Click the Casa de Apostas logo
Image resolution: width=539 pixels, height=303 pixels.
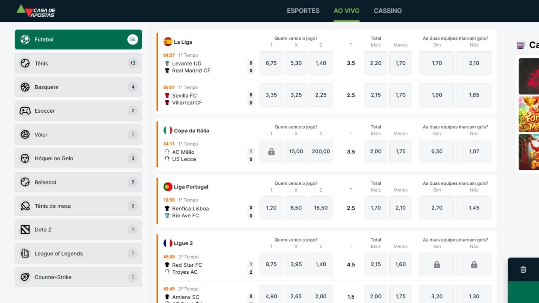pos(36,11)
